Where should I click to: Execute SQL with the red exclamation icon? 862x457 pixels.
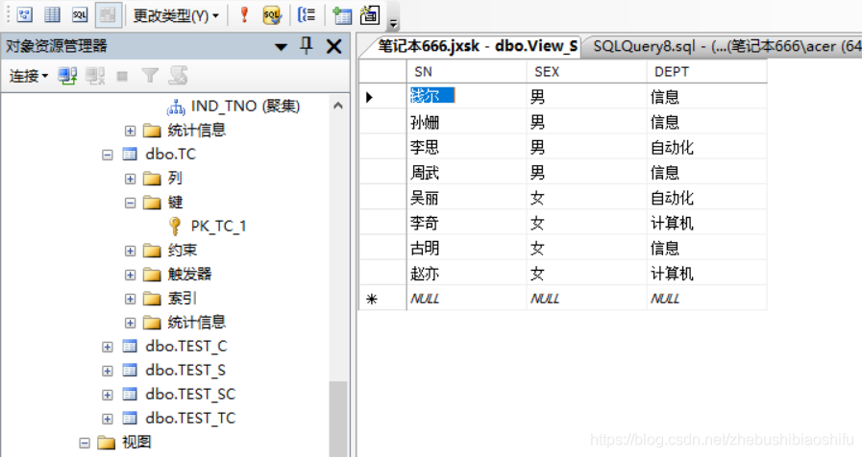point(245,14)
